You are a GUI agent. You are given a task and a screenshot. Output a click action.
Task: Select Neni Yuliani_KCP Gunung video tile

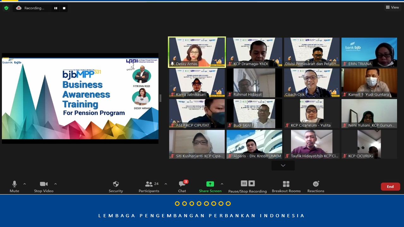369,113
